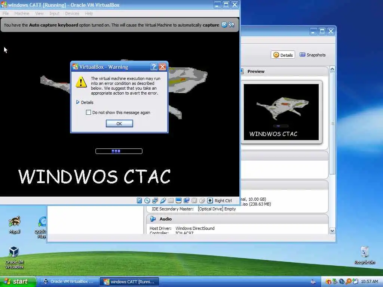
Task: Close the VirtualBox Warning dialog
Action: pyautogui.click(x=162, y=67)
